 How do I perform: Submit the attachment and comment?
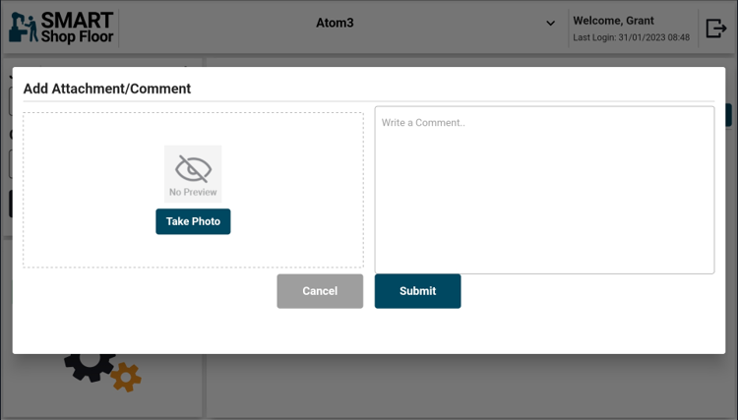417,291
